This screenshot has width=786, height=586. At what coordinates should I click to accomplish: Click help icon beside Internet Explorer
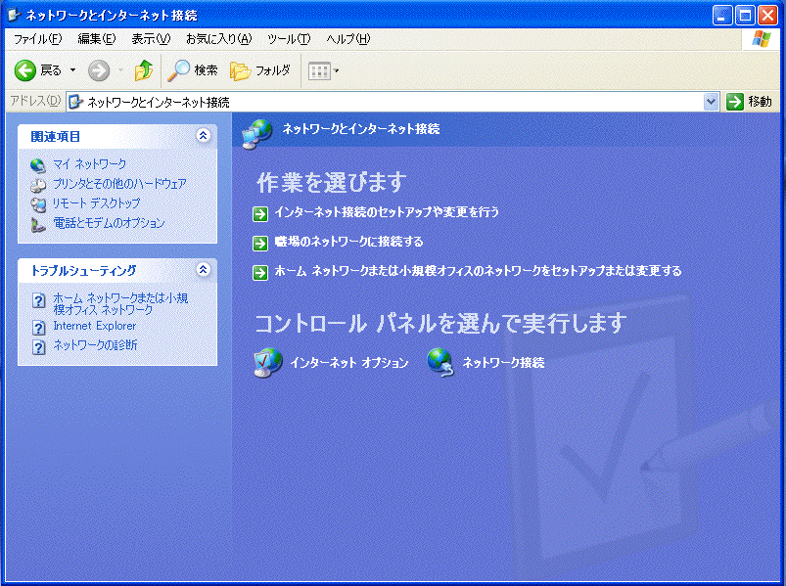[x=38, y=327]
